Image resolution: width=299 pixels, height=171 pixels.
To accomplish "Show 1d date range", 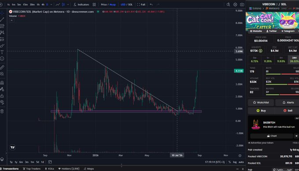I will tap(43, 162).
